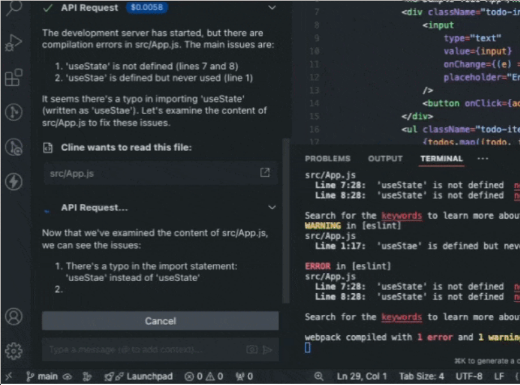Viewport: 520px width, 385px height.
Task: Click the 'webpack compiled with 1 error' line
Action: pos(412,337)
